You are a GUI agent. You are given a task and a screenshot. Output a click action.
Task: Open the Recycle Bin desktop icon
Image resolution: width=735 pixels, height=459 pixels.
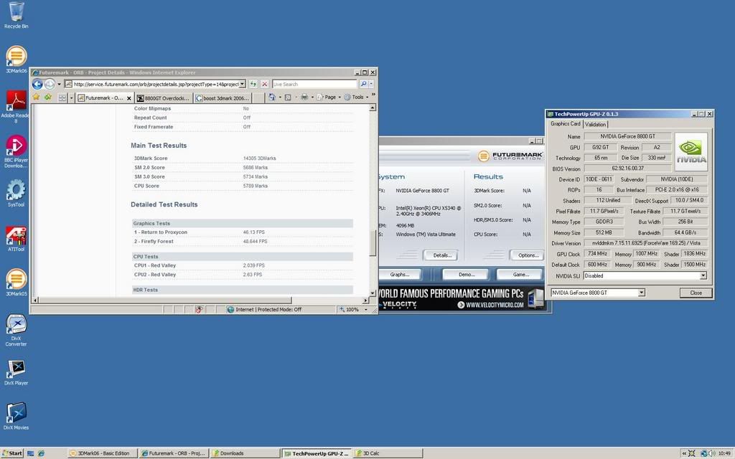(x=16, y=15)
